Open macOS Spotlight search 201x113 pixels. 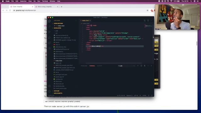coord(191,1)
